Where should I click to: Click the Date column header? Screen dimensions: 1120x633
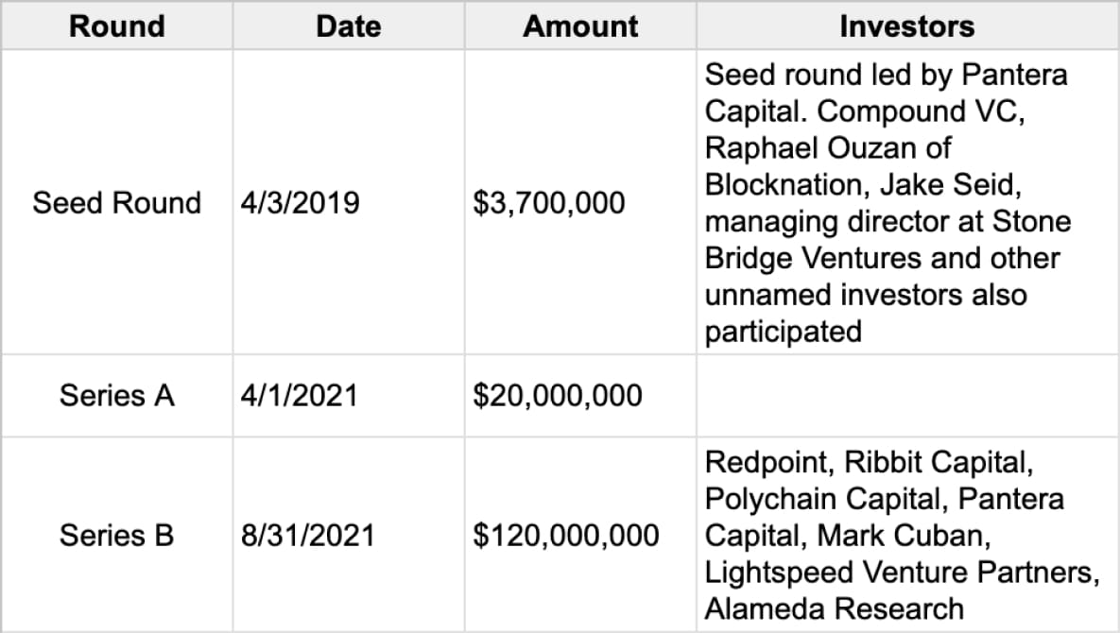pos(348,26)
